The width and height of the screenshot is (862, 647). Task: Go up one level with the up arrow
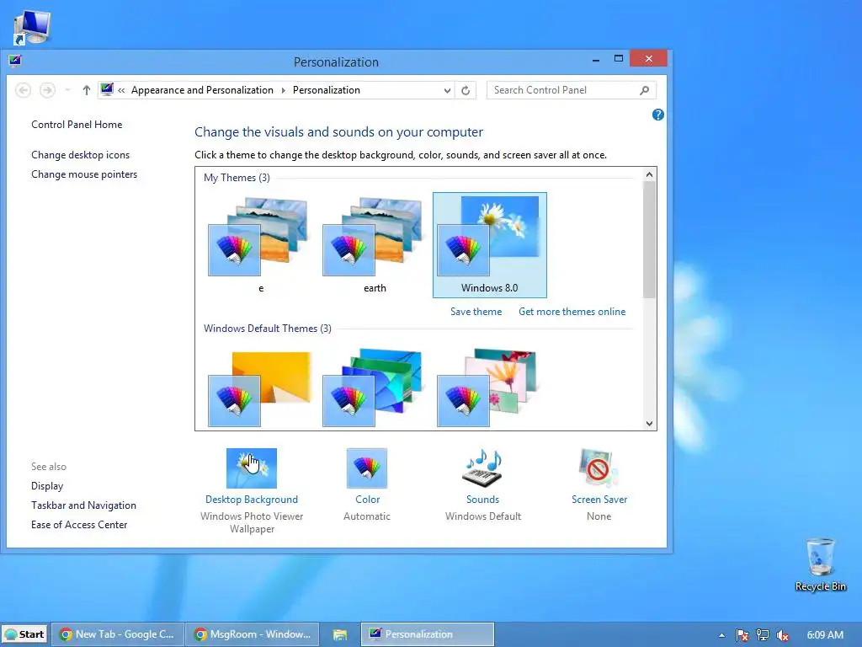[87, 90]
